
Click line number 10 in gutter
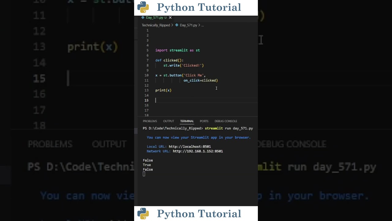147,75
